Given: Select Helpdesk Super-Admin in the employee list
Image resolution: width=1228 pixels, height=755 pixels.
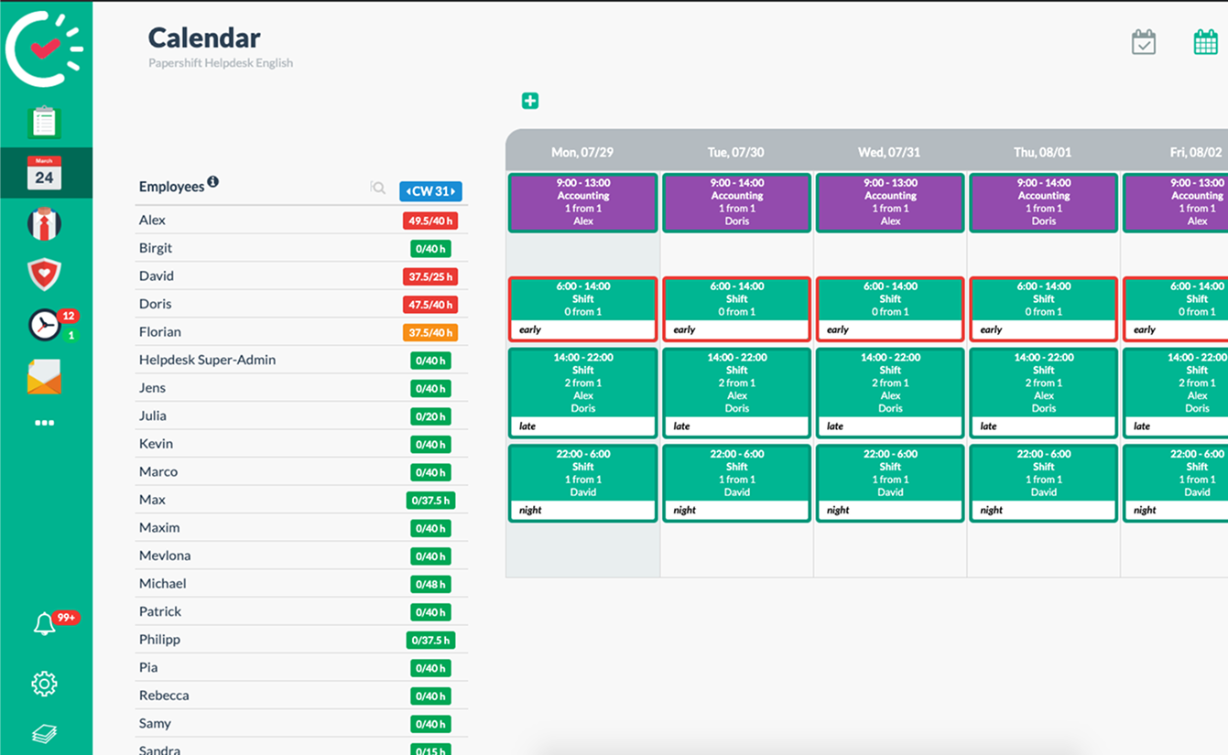Looking at the screenshot, I should [x=207, y=360].
